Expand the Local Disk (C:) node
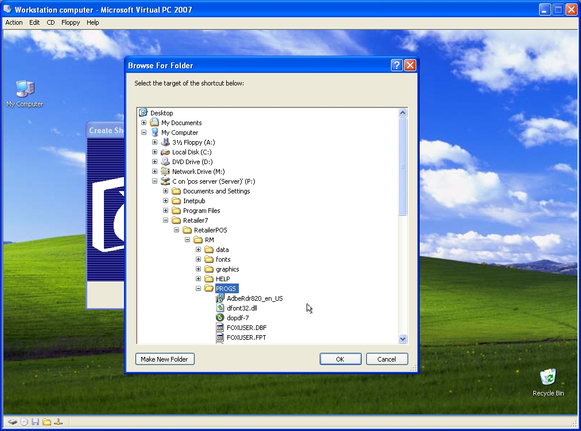Image resolution: width=581 pixels, height=431 pixels. pyautogui.click(x=155, y=152)
